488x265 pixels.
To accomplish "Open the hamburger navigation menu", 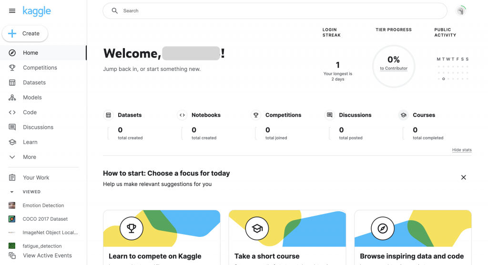I will click(12, 11).
